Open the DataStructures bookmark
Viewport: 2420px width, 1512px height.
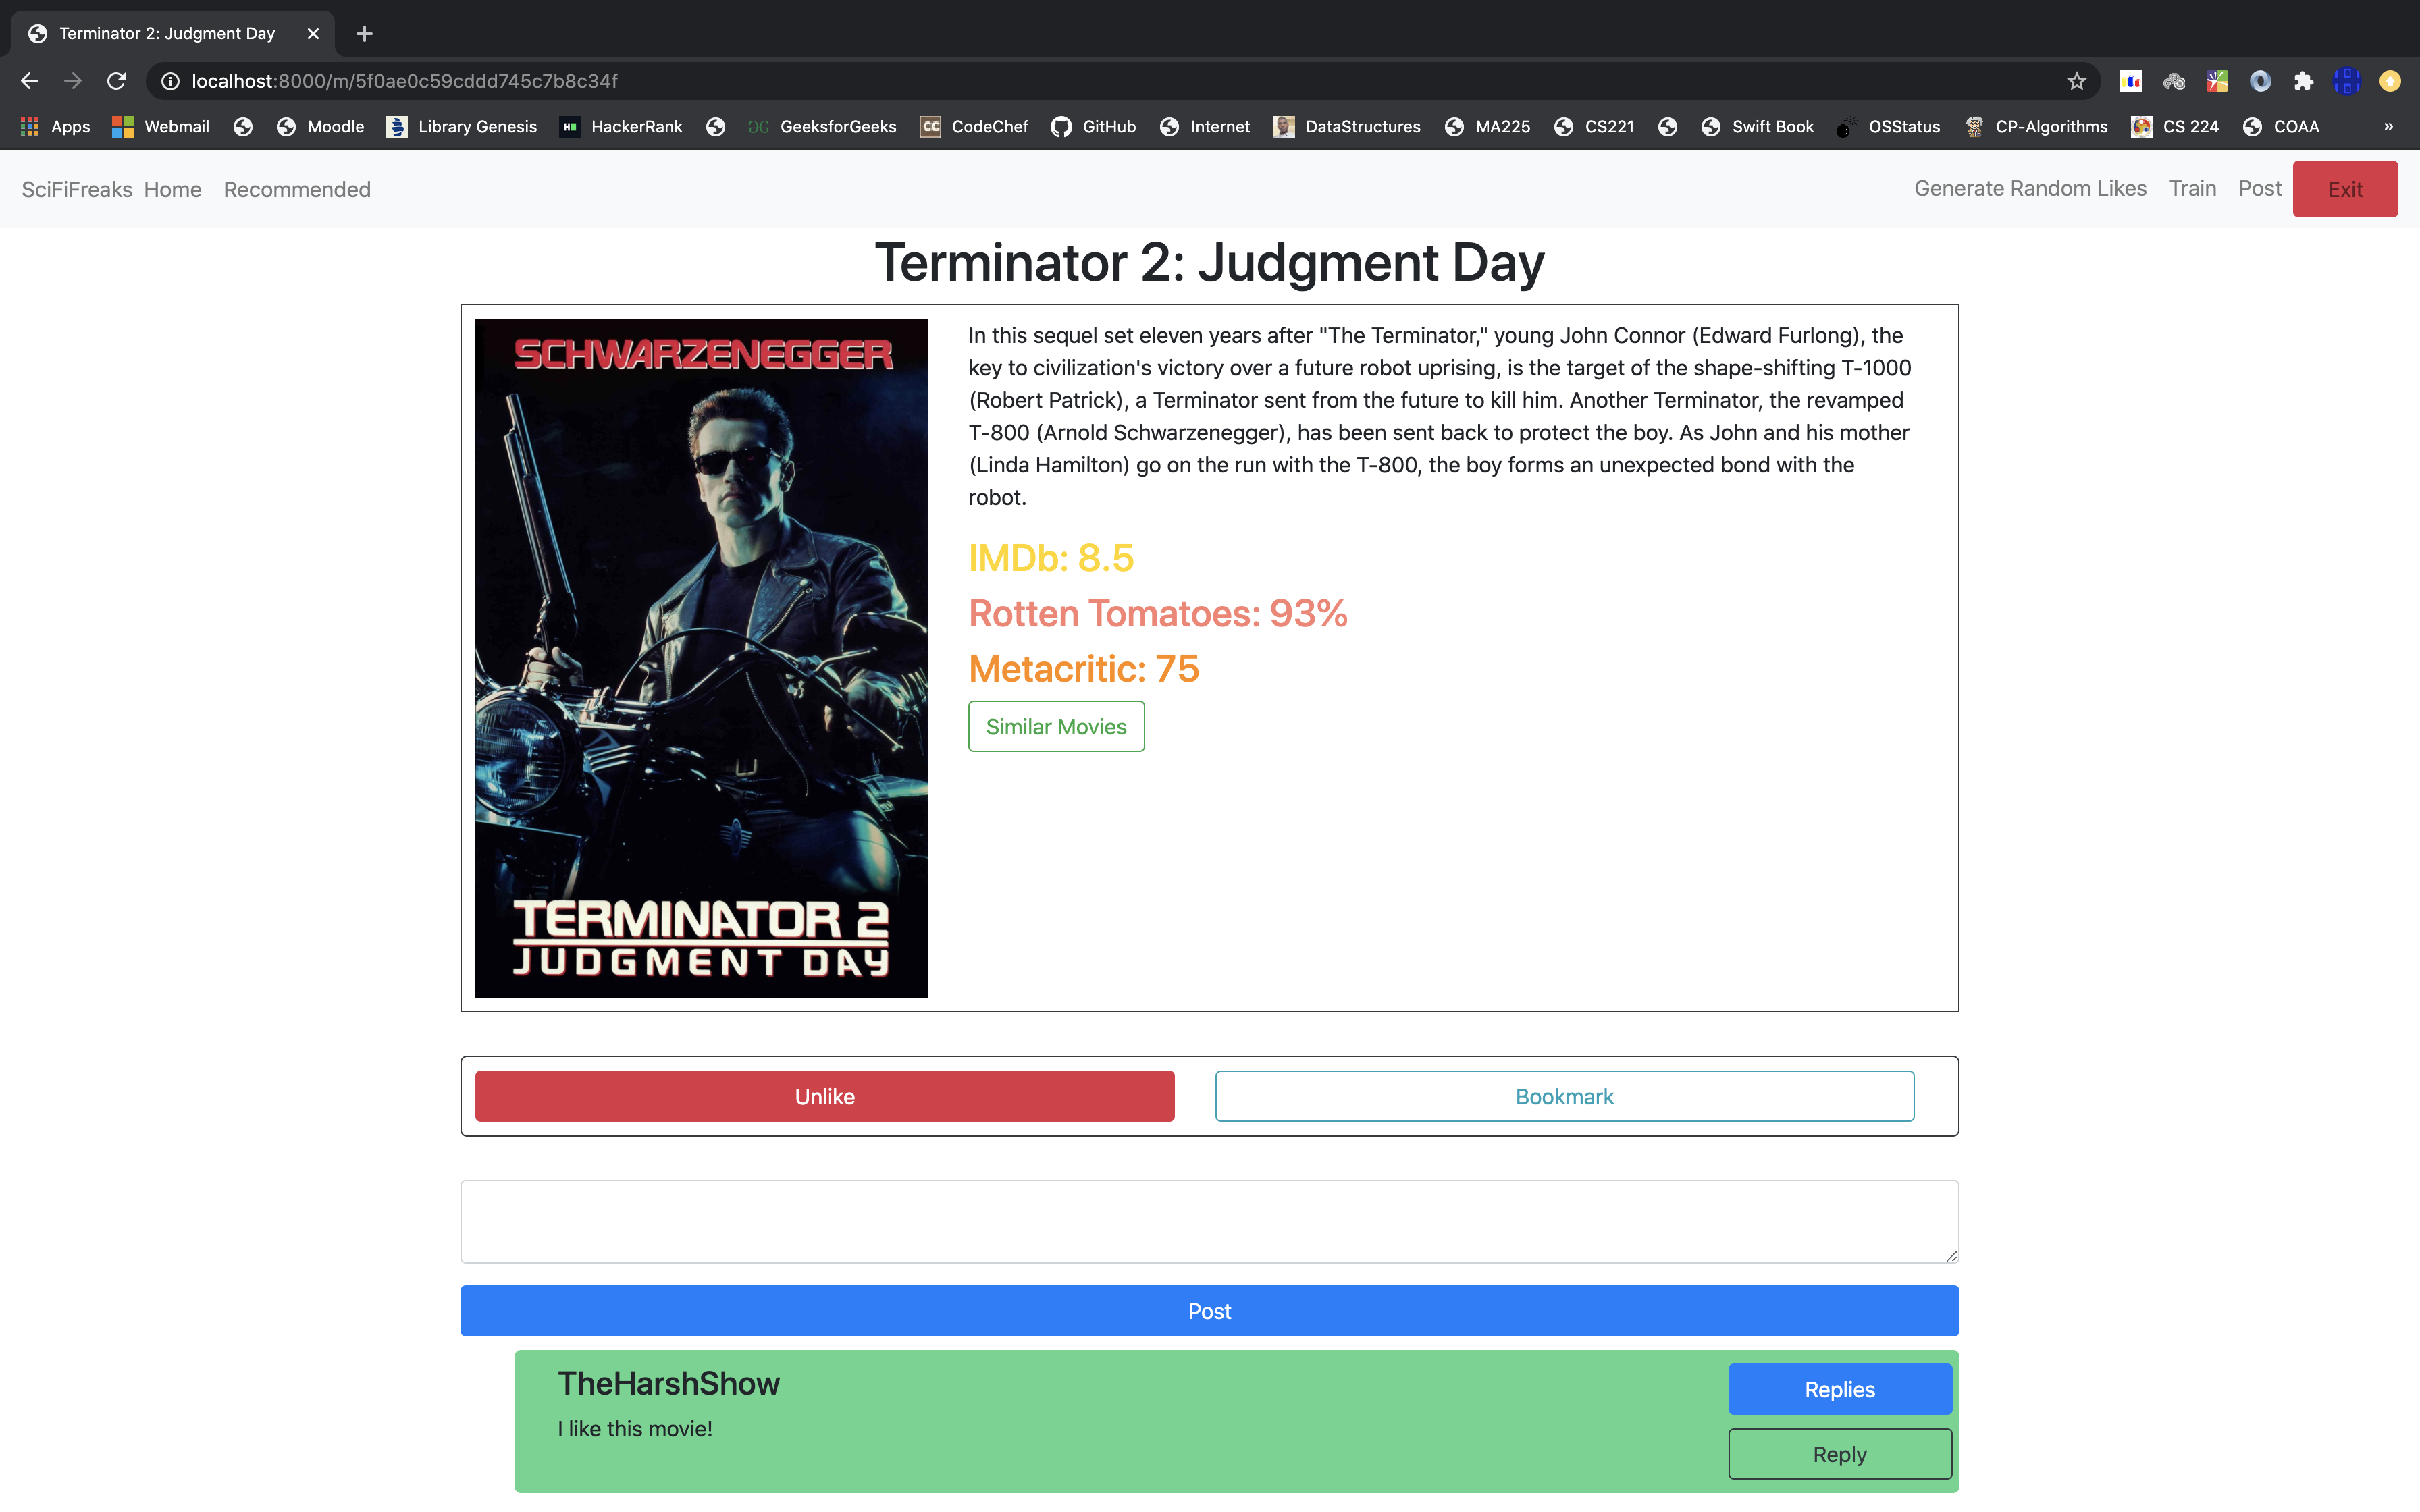[x=1346, y=127]
